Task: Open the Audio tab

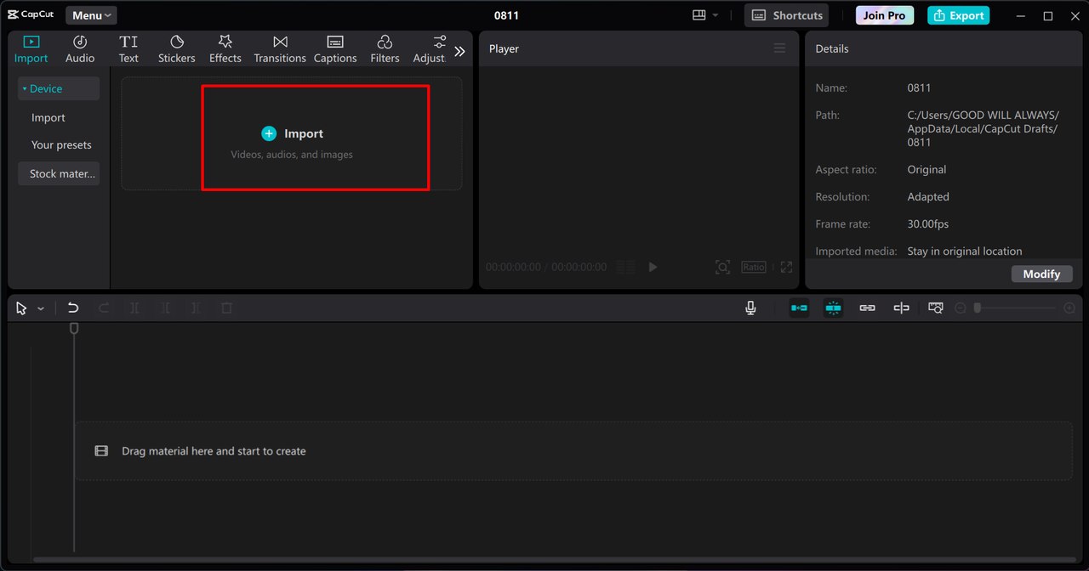Action: pos(80,49)
